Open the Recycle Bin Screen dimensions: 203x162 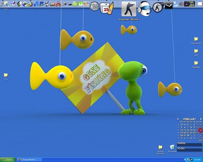click(x=172, y=148)
